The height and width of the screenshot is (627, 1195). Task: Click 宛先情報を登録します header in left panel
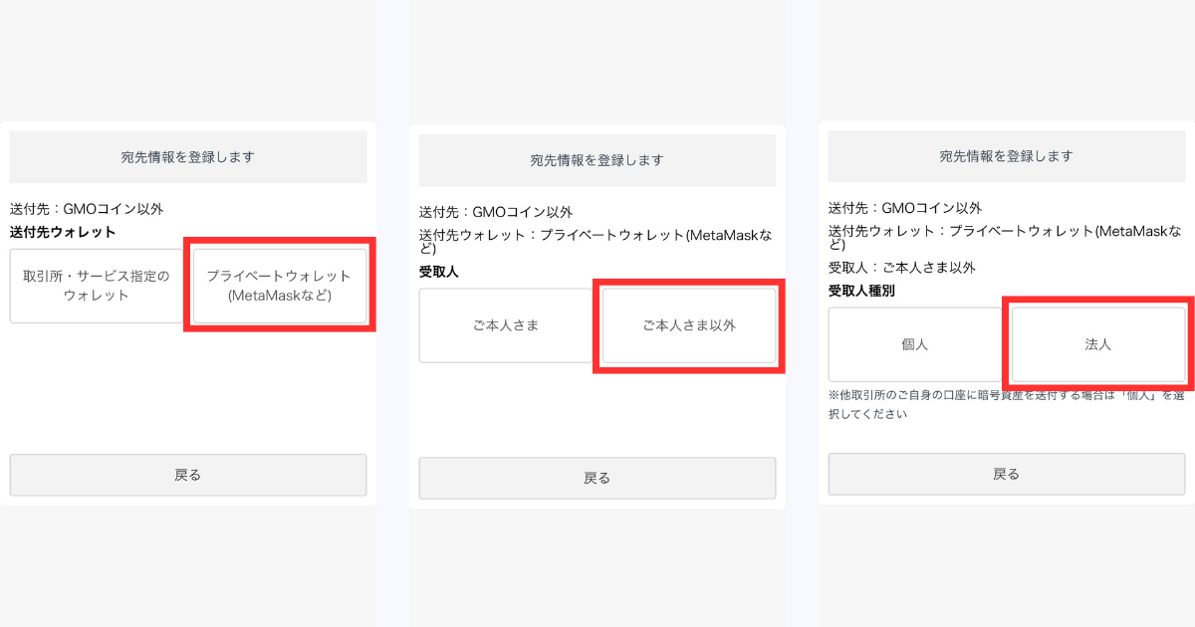tap(188, 157)
